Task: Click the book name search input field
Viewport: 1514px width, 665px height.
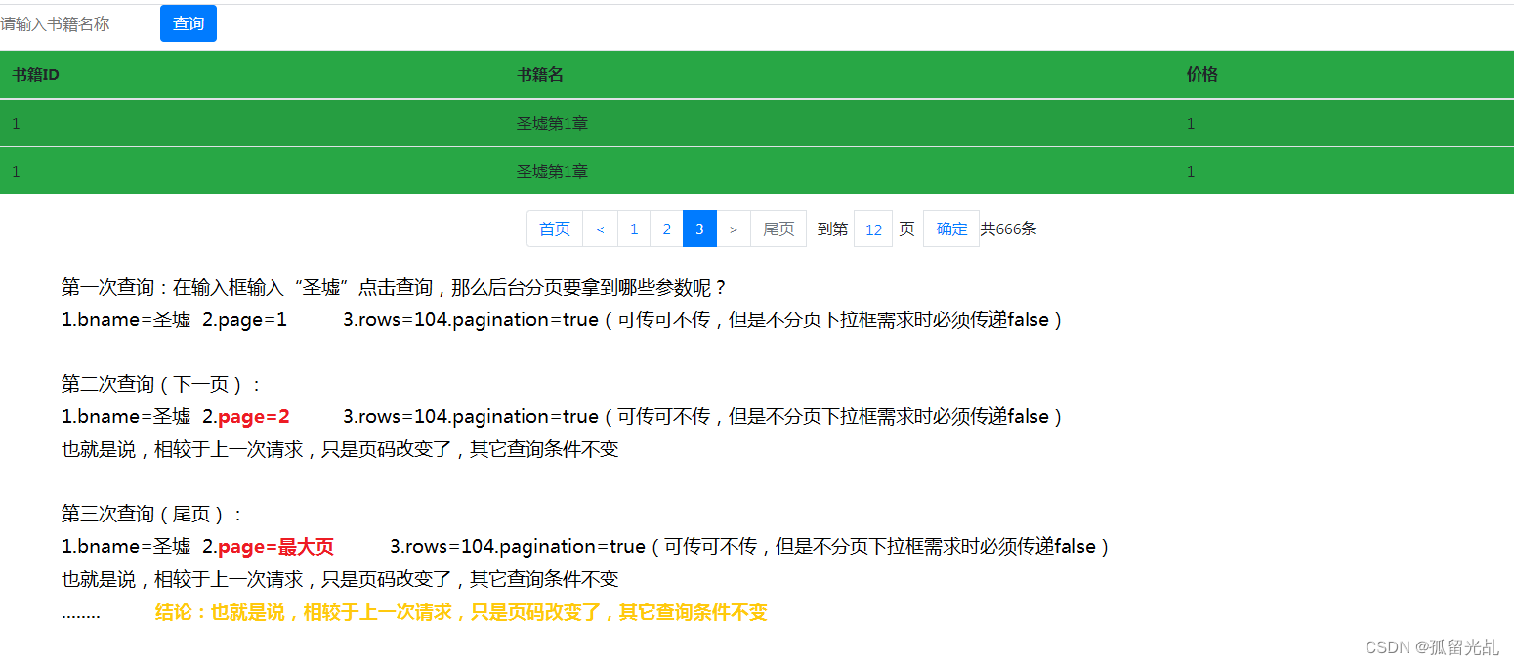Action: point(78,24)
